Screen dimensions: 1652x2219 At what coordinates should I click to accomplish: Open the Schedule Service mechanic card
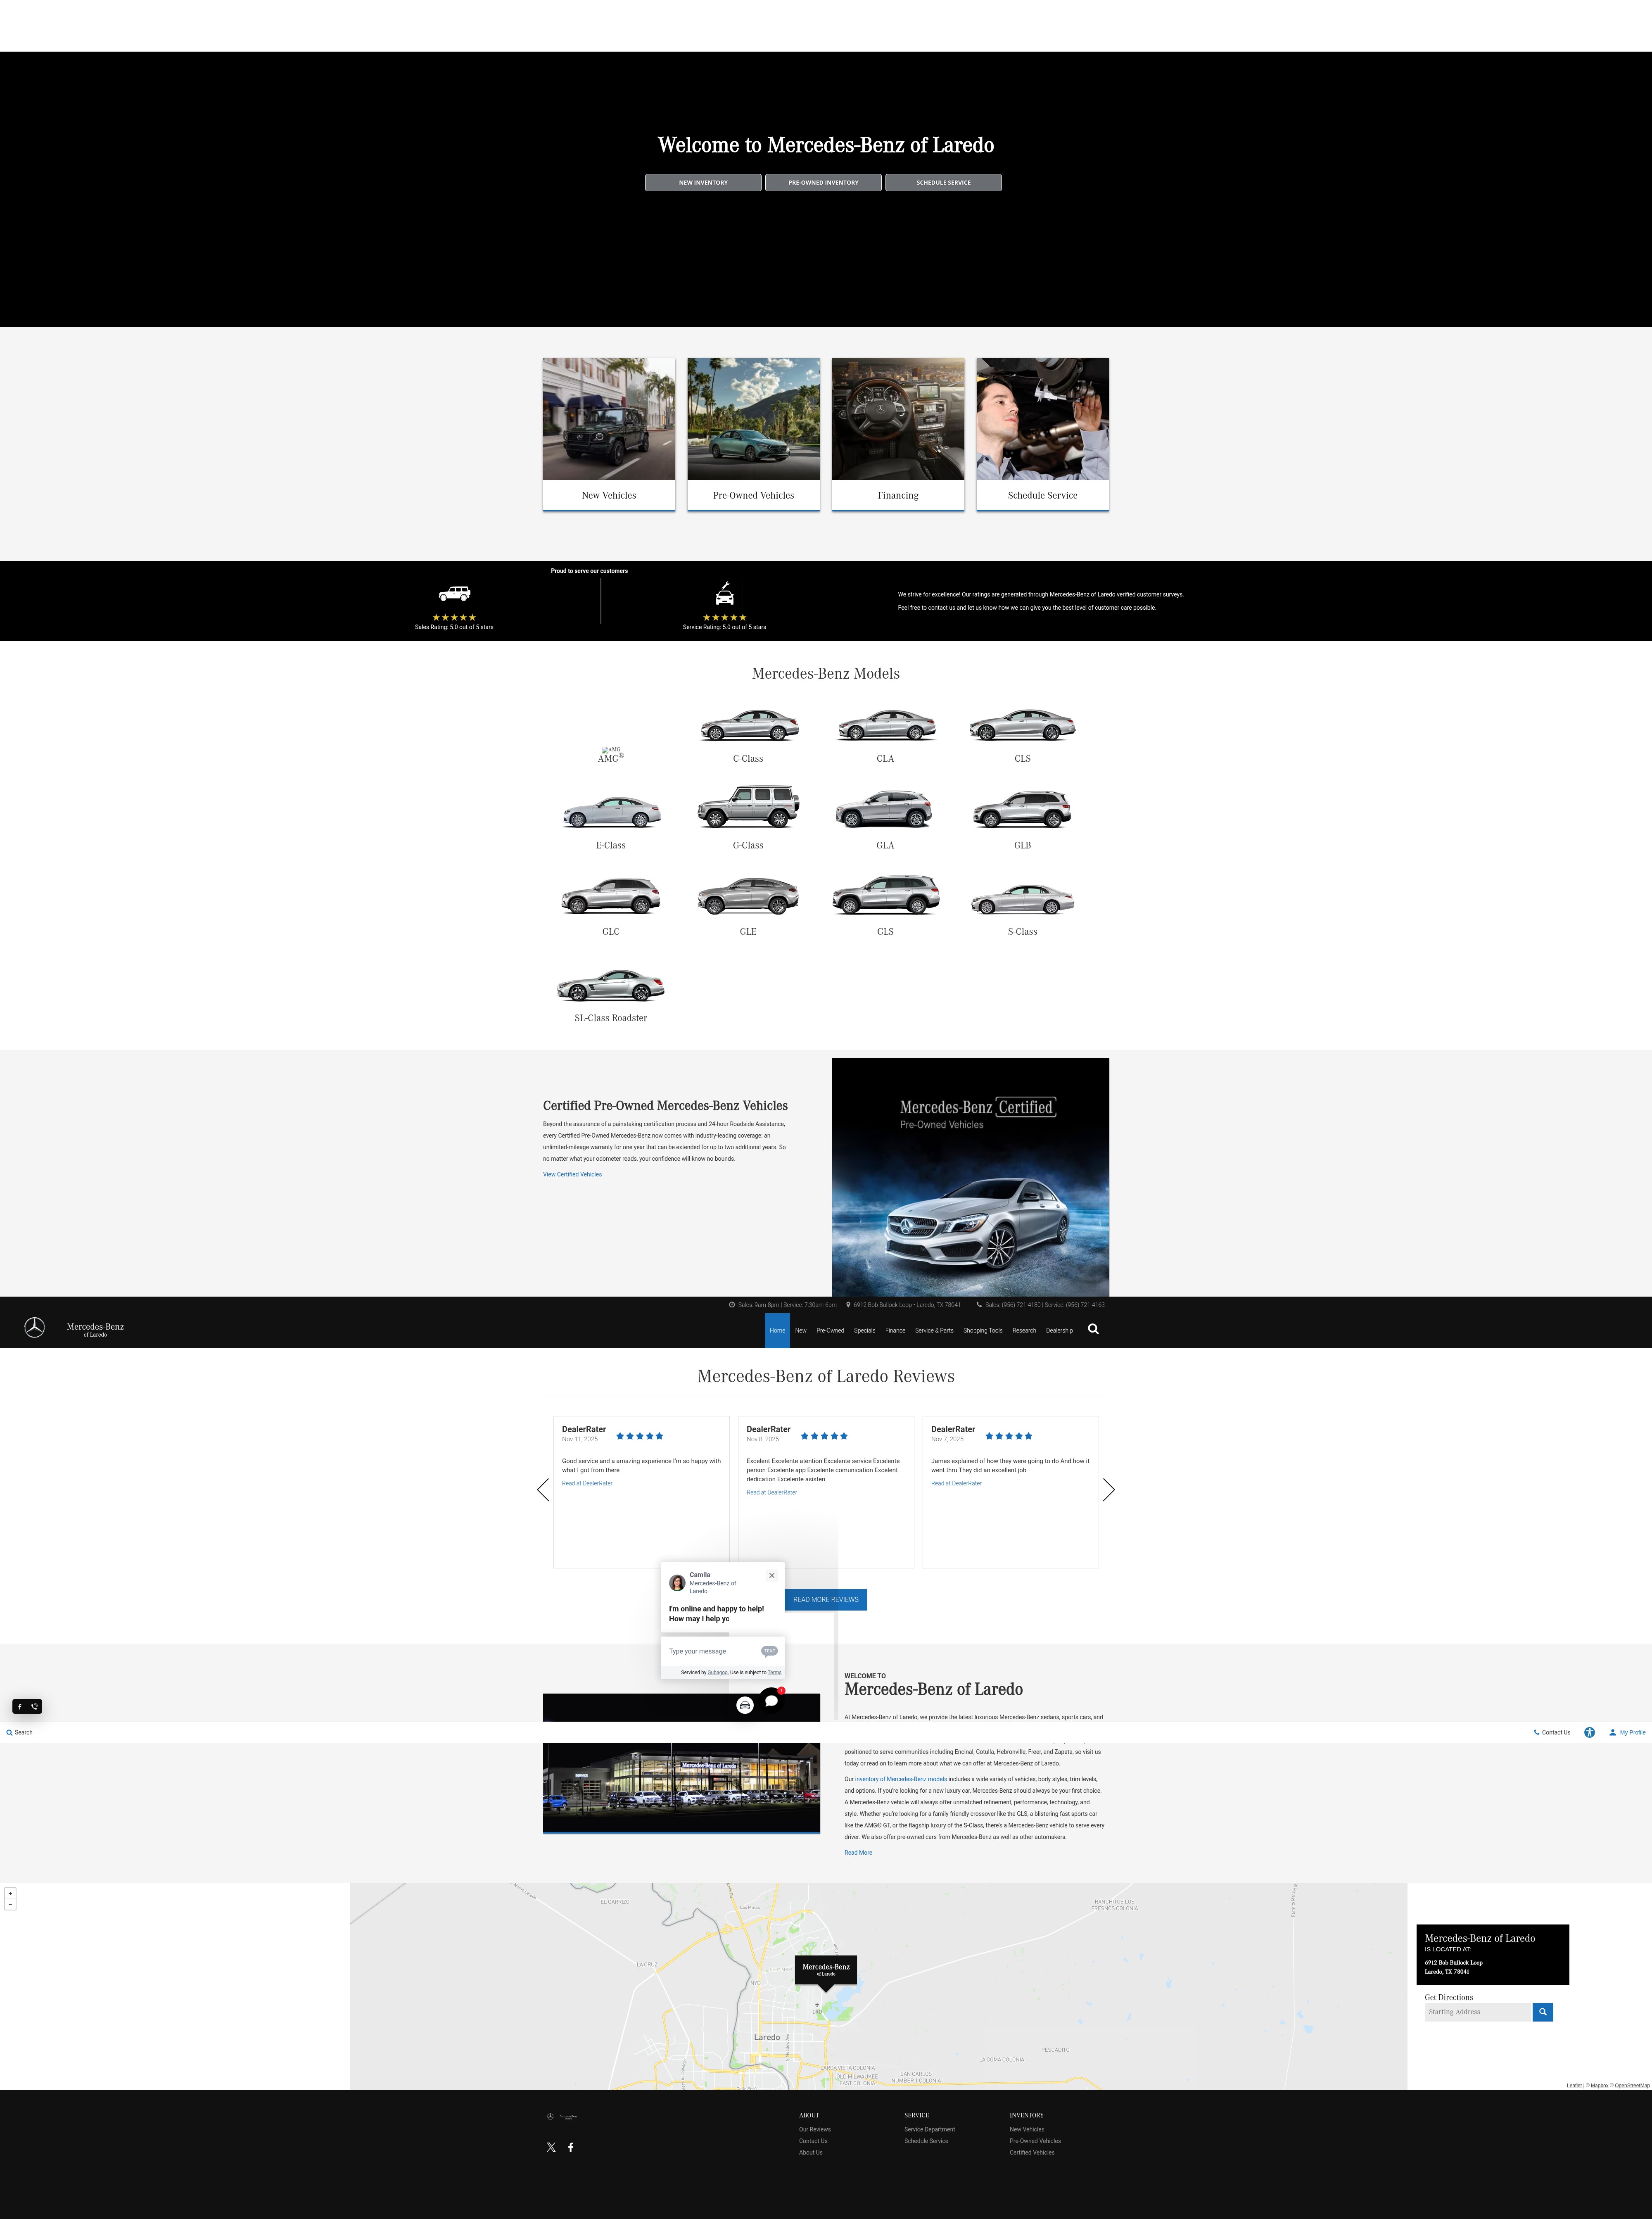(x=1042, y=434)
